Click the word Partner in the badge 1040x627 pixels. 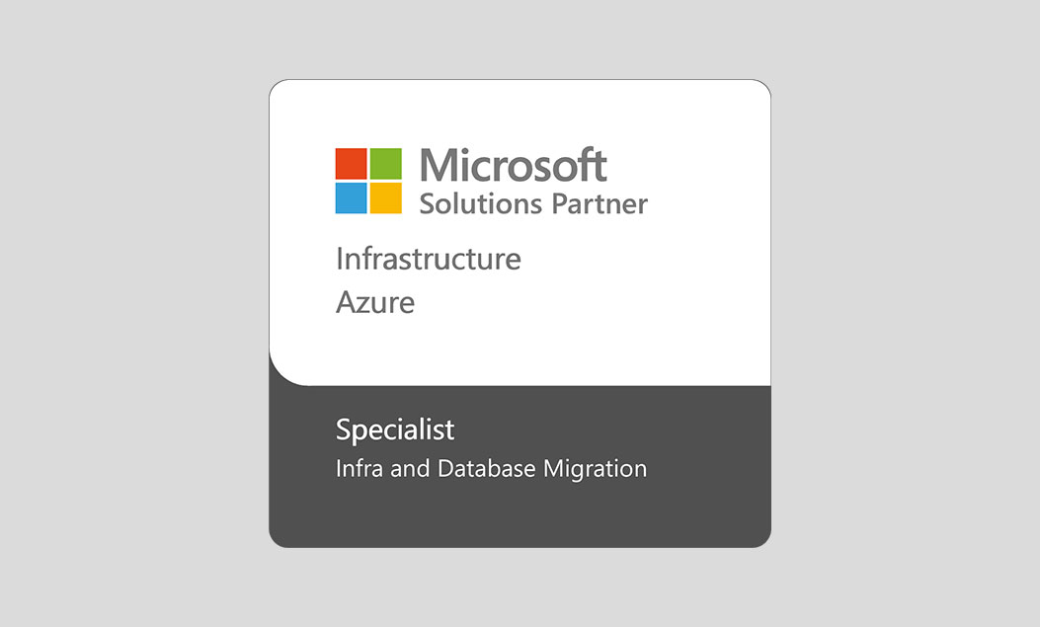pyautogui.click(x=600, y=203)
